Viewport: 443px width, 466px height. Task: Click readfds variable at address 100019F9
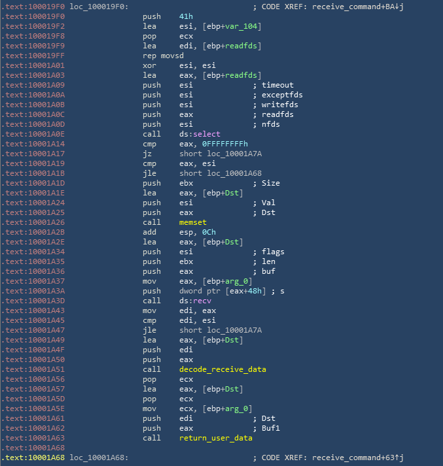click(x=241, y=46)
